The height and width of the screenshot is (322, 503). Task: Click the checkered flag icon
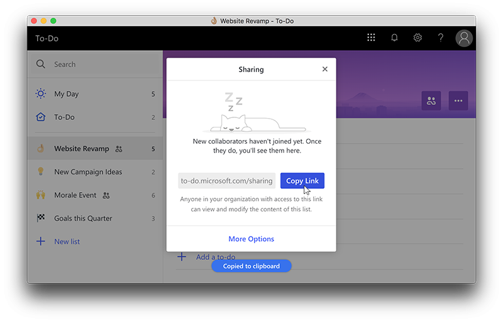point(41,218)
